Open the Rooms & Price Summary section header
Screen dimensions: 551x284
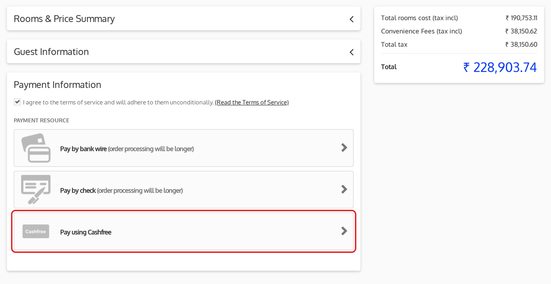coord(183,18)
